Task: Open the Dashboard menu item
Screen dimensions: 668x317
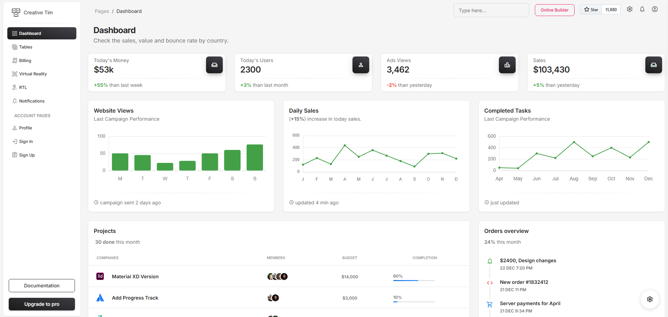Action: pyautogui.click(x=42, y=33)
